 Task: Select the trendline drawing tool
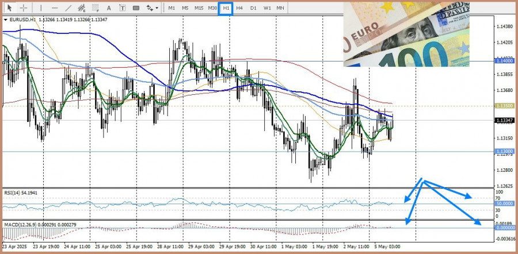(x=68, y=8)
